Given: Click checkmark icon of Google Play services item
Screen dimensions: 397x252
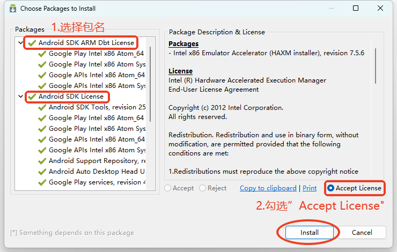Looking at the screenshot, I should [x=42, y=182].
